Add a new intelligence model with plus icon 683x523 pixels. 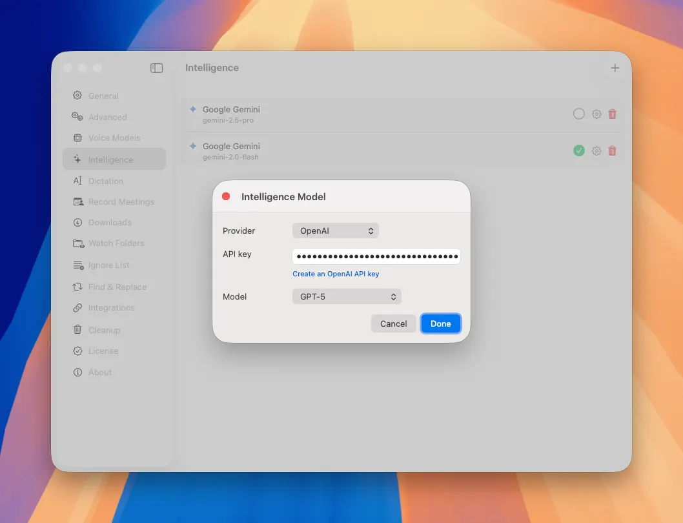point(615,68)
